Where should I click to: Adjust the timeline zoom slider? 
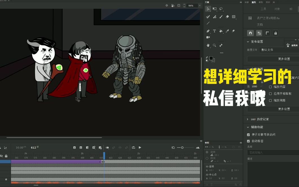click(182, 147)
